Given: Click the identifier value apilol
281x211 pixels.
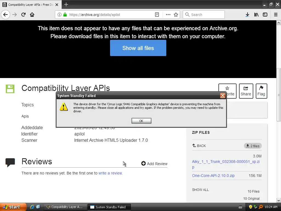Looking at the screenshot, I should point(79,134).
